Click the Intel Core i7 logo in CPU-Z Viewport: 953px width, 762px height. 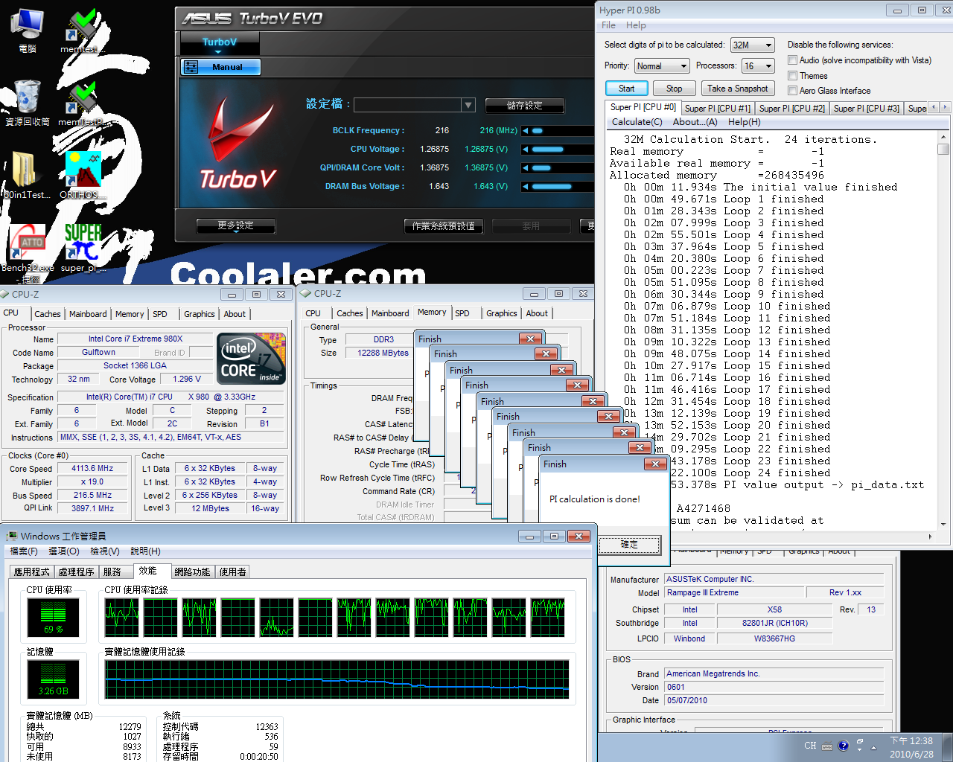[x=252, y=359]
